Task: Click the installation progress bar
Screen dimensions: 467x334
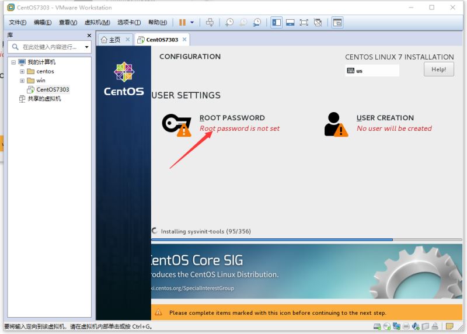Action: click(x=271, y=239)
